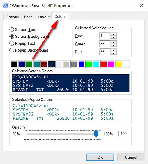Image resolution: width=148 pixels, height=164 pixels.
Task: Select the Screen Text radio button
Action: 23,30
